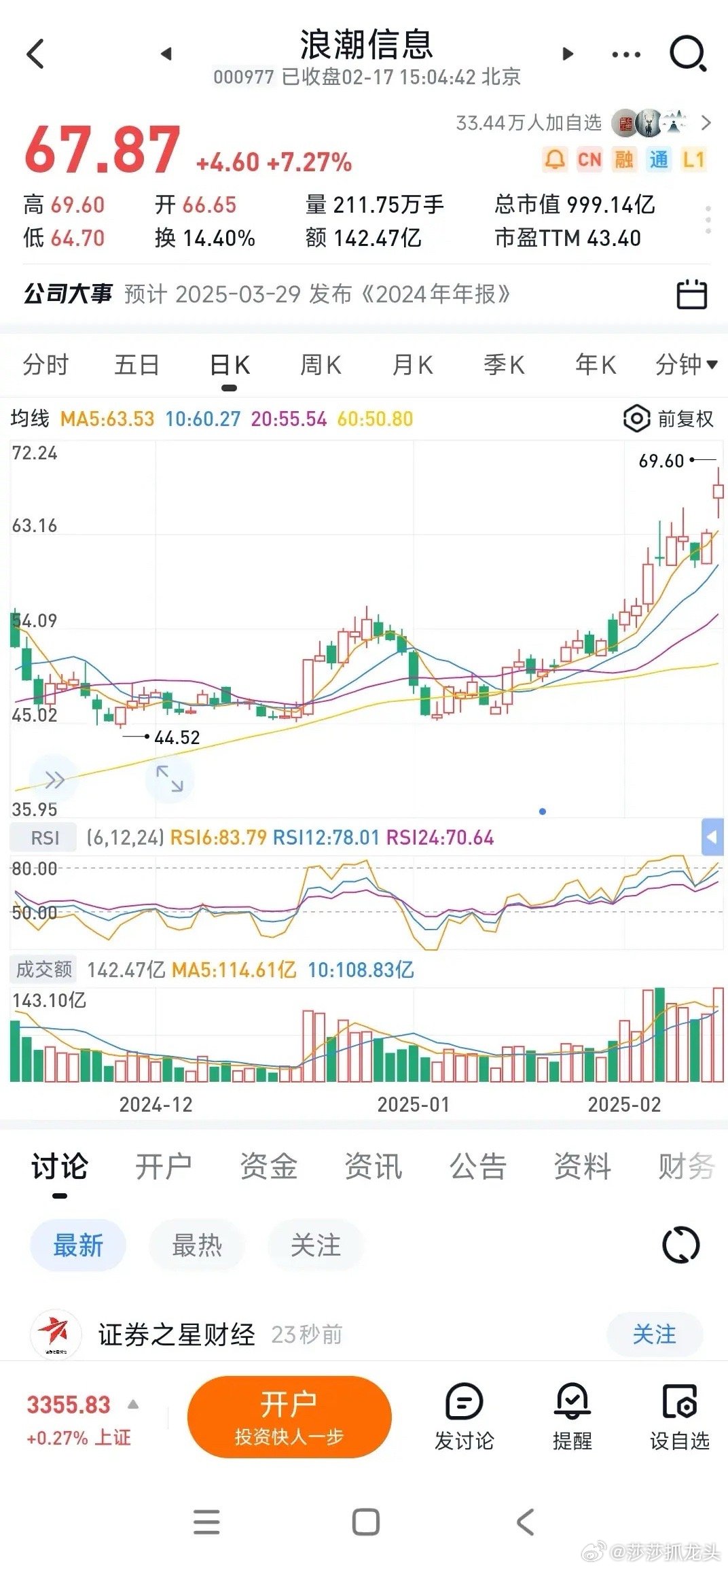Open the three-dot more options menu
Image resolution: width=728 pixels, height=1569 pixels.
point(626,54)
